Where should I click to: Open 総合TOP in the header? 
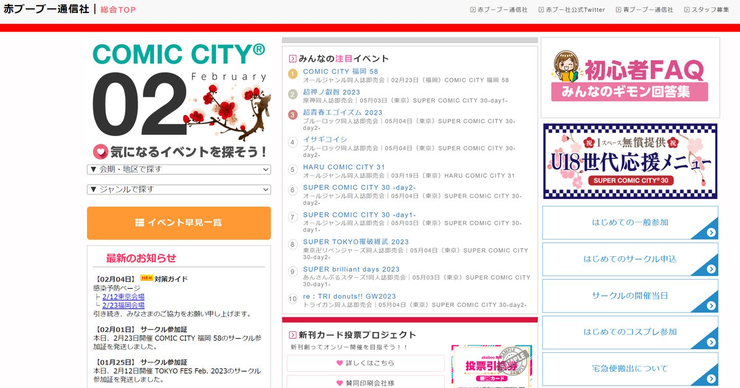(118, 10)
